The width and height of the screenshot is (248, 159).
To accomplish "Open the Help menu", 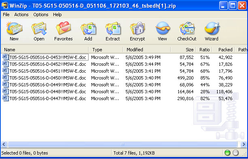I will pos(57,15).
